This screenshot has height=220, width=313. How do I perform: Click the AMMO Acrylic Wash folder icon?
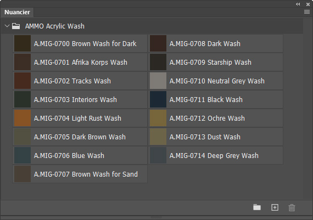(16, 26)
